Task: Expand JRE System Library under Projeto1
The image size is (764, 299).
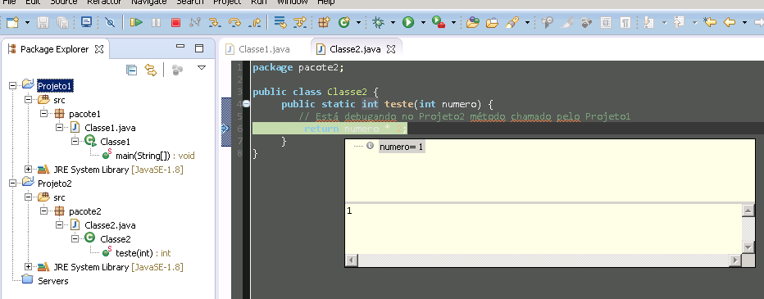Action: [x=28, y=170]
